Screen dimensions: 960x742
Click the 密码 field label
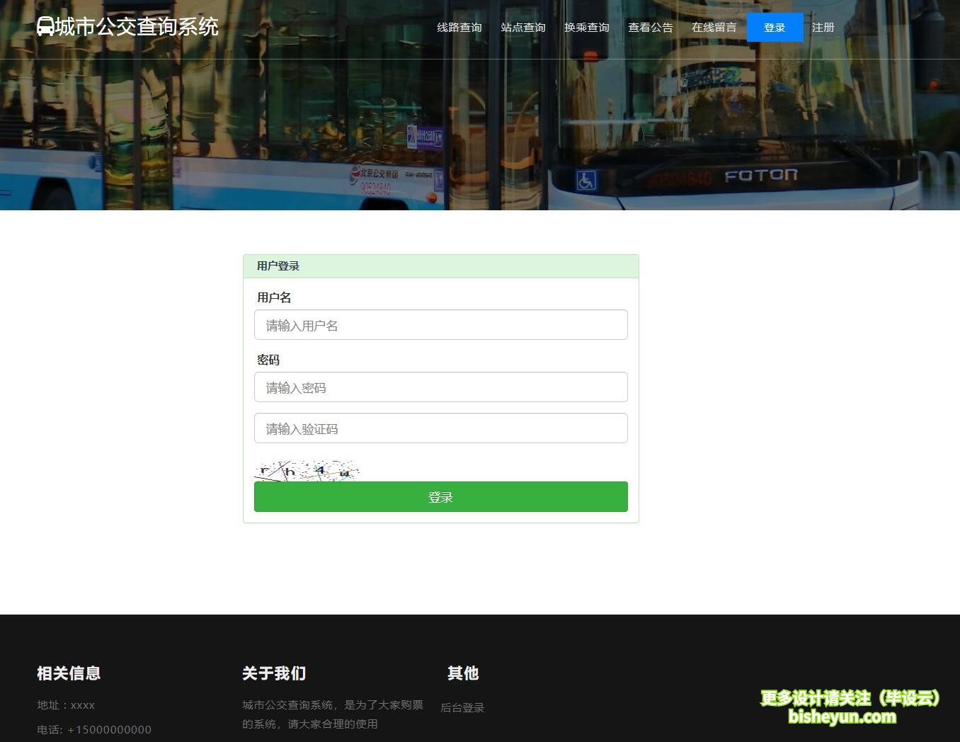tap(268, 360)
